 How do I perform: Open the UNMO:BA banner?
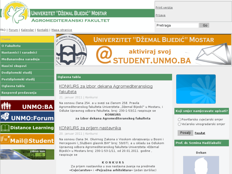(27, 105)
